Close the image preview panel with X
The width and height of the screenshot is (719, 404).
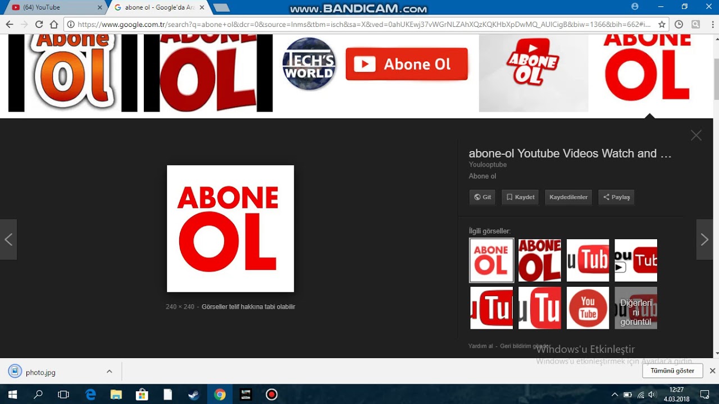(x=696, y=135)
